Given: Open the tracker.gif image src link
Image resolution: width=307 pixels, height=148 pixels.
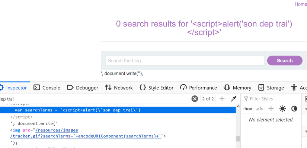Looking at the screenshot, I should (86, 133).
